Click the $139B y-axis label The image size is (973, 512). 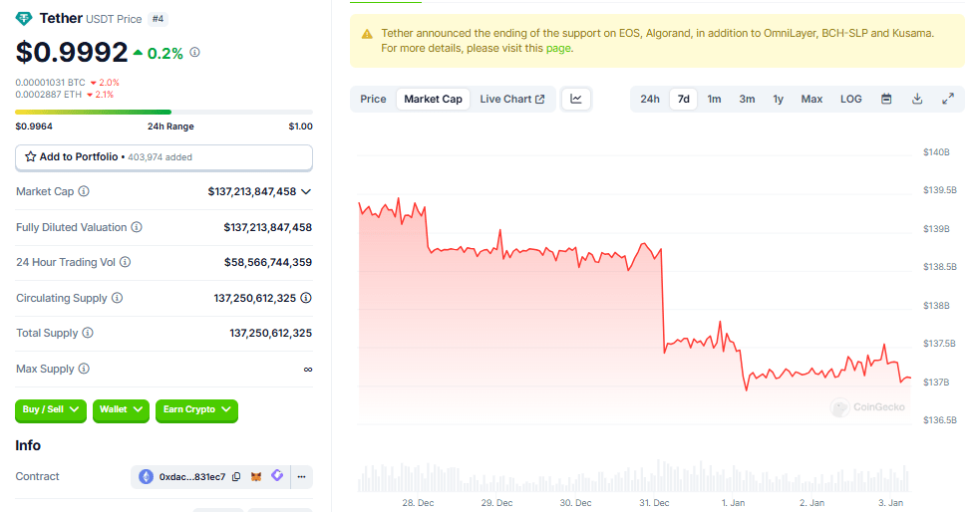936,229
